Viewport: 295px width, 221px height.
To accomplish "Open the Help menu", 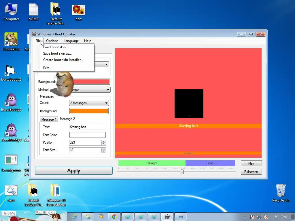I will point(88,41).
